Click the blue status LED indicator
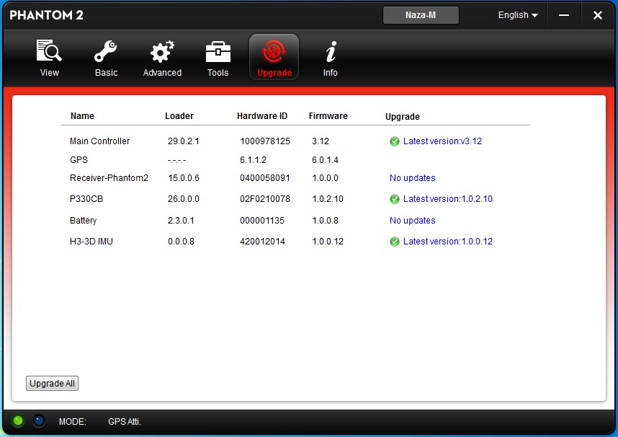The image size is (618, 437). coord(39,420)
